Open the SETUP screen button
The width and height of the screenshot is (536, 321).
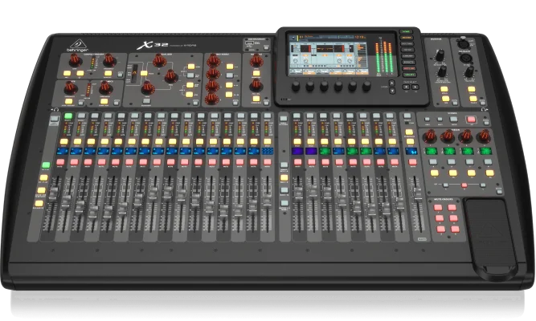pyautogui.click(x=407, y=50)
